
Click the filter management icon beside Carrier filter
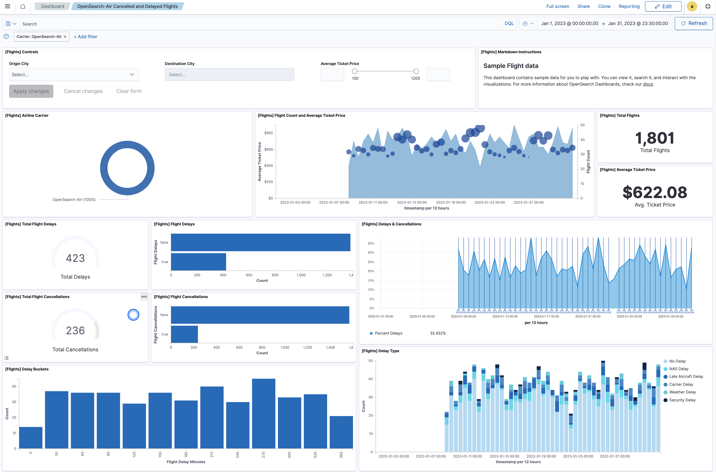pos(6,36)
